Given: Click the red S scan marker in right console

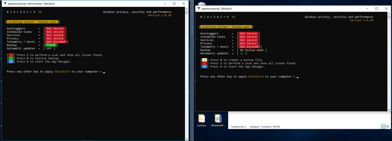Looking at the screenshot, I should coord(204,63).
